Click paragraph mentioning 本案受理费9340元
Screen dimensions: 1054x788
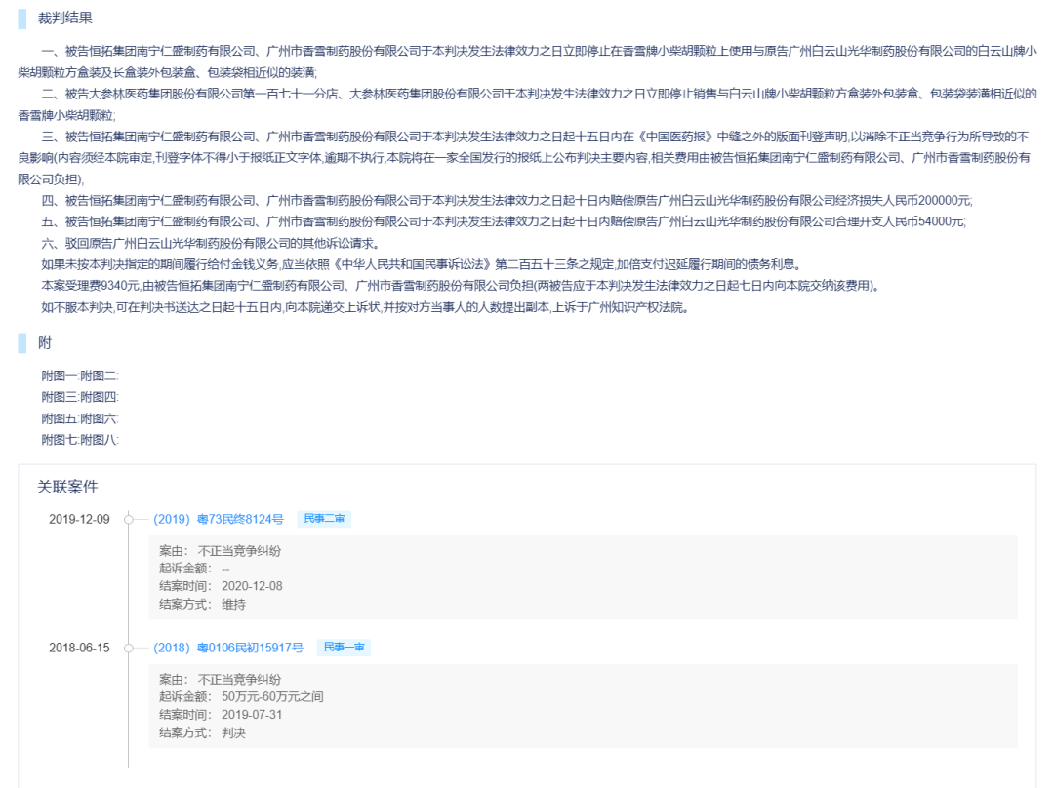pos(461,286)
